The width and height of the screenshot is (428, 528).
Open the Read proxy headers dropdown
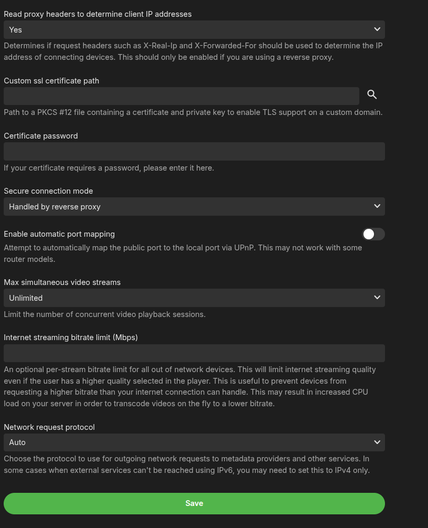194,30
